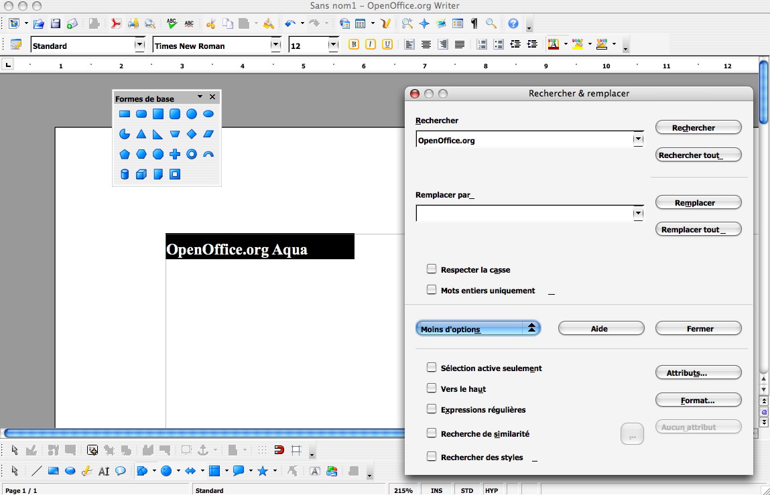Select the pentagon shape in Formes de base
This screenshot has height=495, width=770.
pyautogui.click(x=125, y=154)
